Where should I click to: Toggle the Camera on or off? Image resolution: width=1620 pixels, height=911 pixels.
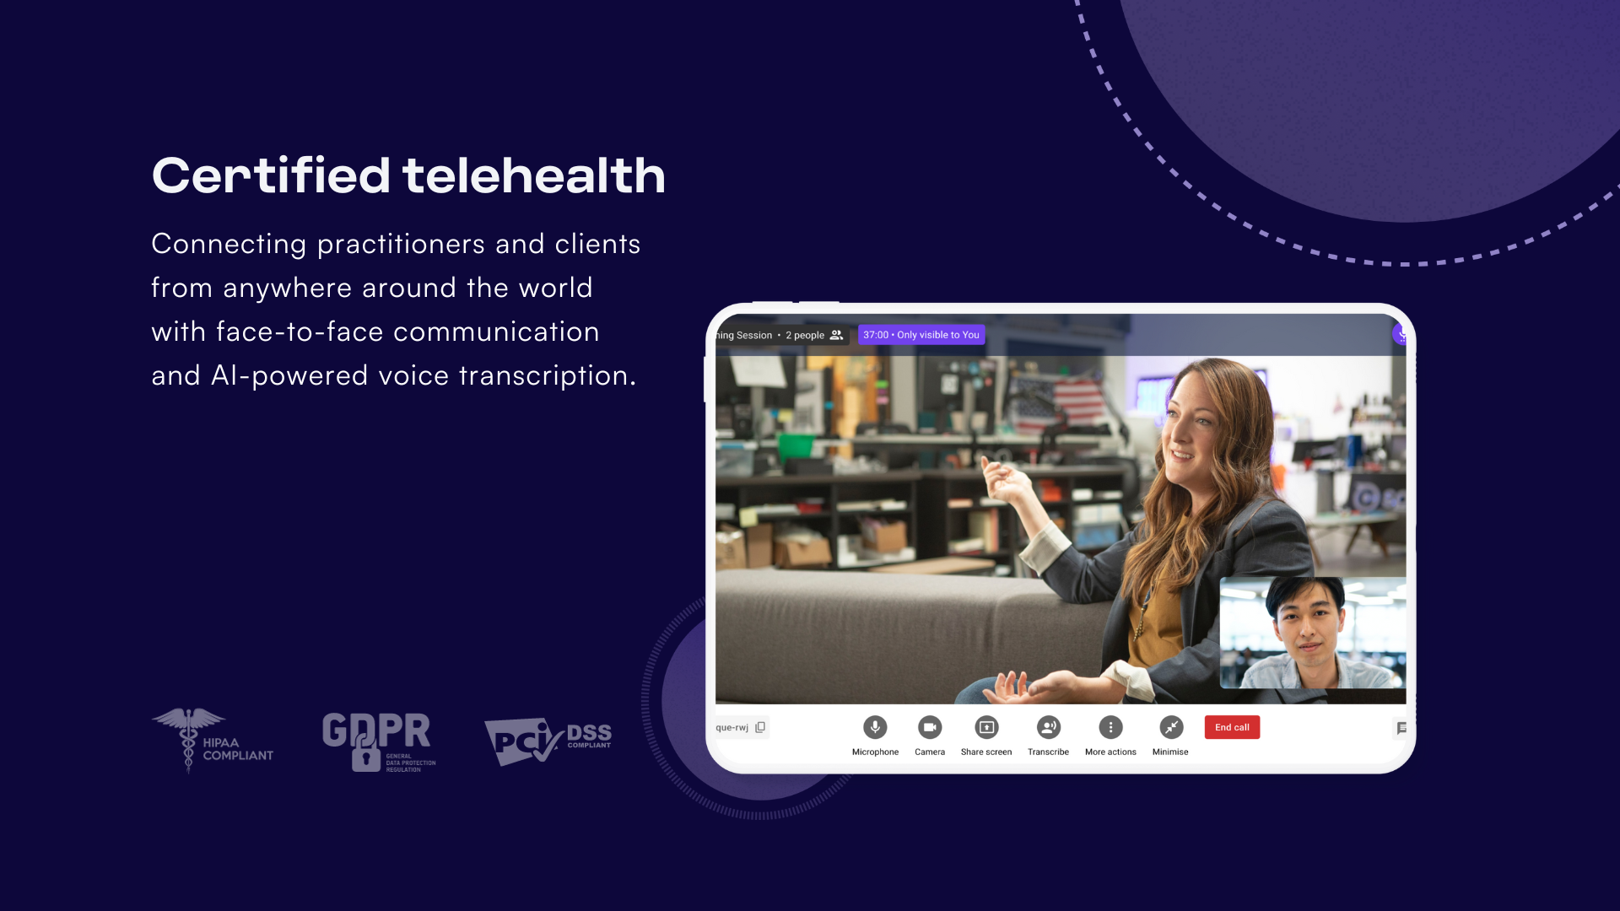(x=928, y=727)
